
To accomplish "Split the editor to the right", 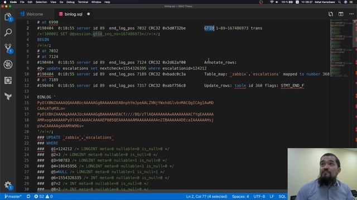I will click(x=341, y=14).
